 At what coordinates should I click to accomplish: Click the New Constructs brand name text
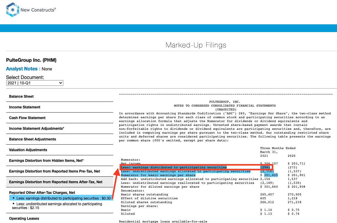point(38,10)
